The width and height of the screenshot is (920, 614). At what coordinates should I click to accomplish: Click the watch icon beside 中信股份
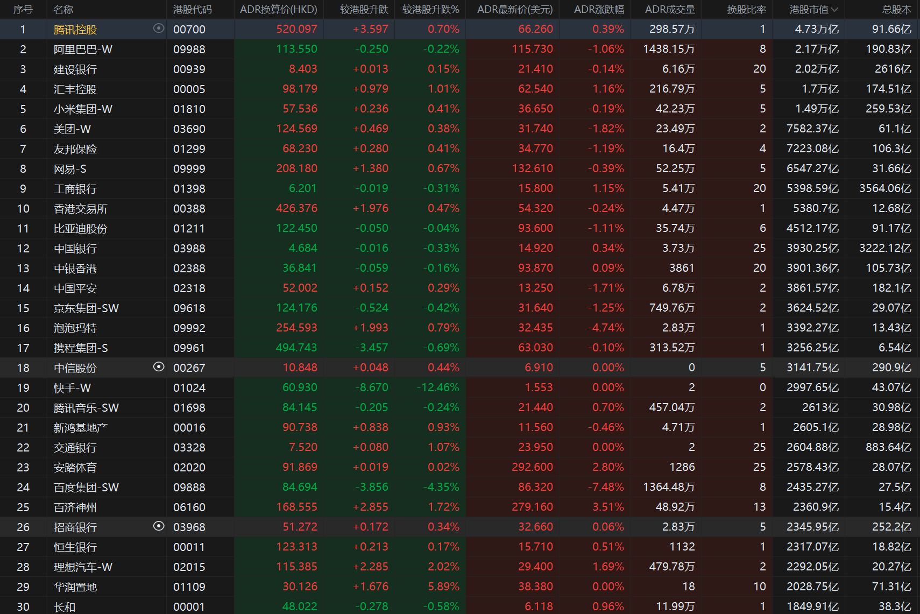[158, 367]
